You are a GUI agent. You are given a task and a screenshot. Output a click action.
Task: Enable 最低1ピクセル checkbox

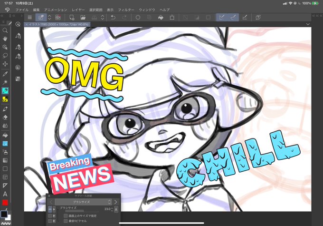pos(66,221)
